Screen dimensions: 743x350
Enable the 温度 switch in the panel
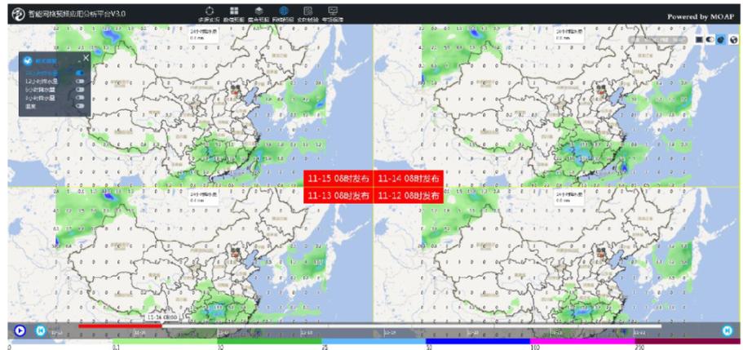tap(80, 105)
